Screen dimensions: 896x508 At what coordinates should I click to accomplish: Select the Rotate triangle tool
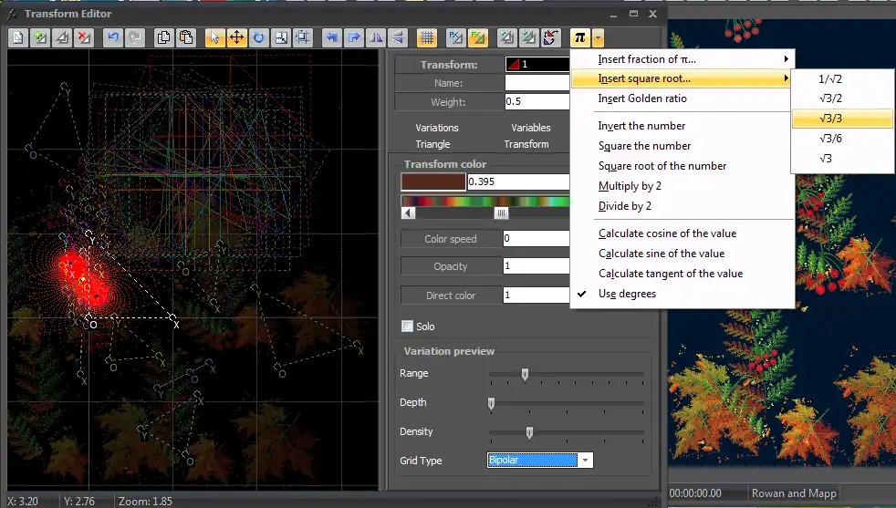coord(258,37)
